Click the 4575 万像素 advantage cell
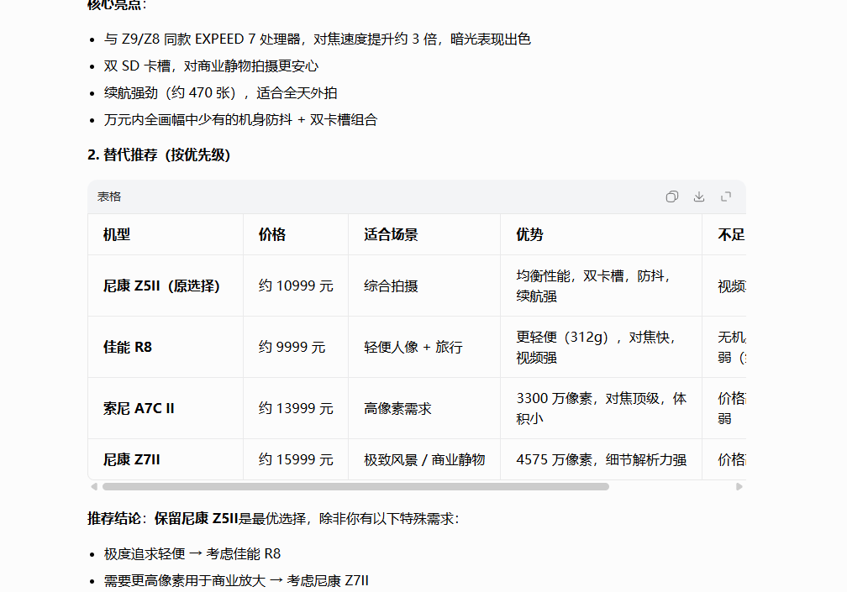Image resolution: width=847 pixels, height=592 pixels. (602, 460)
